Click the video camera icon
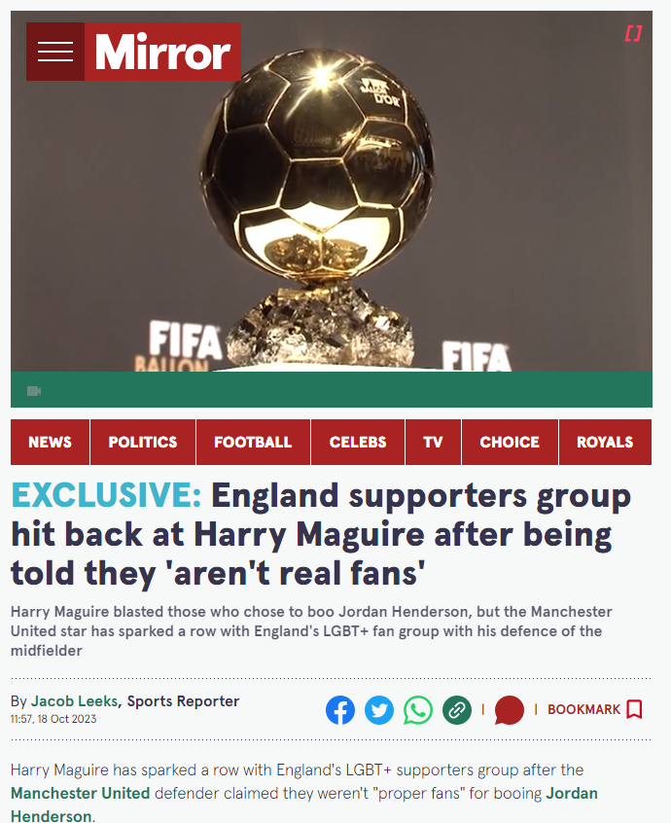This screenshot has width=671, height=823. [x=34, y=391]
